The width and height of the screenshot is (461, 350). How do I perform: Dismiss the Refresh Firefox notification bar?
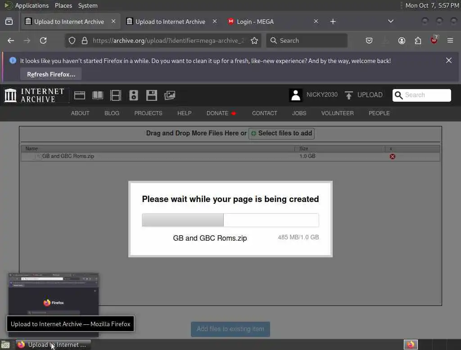pyautogui.click(x=449, y=61)
